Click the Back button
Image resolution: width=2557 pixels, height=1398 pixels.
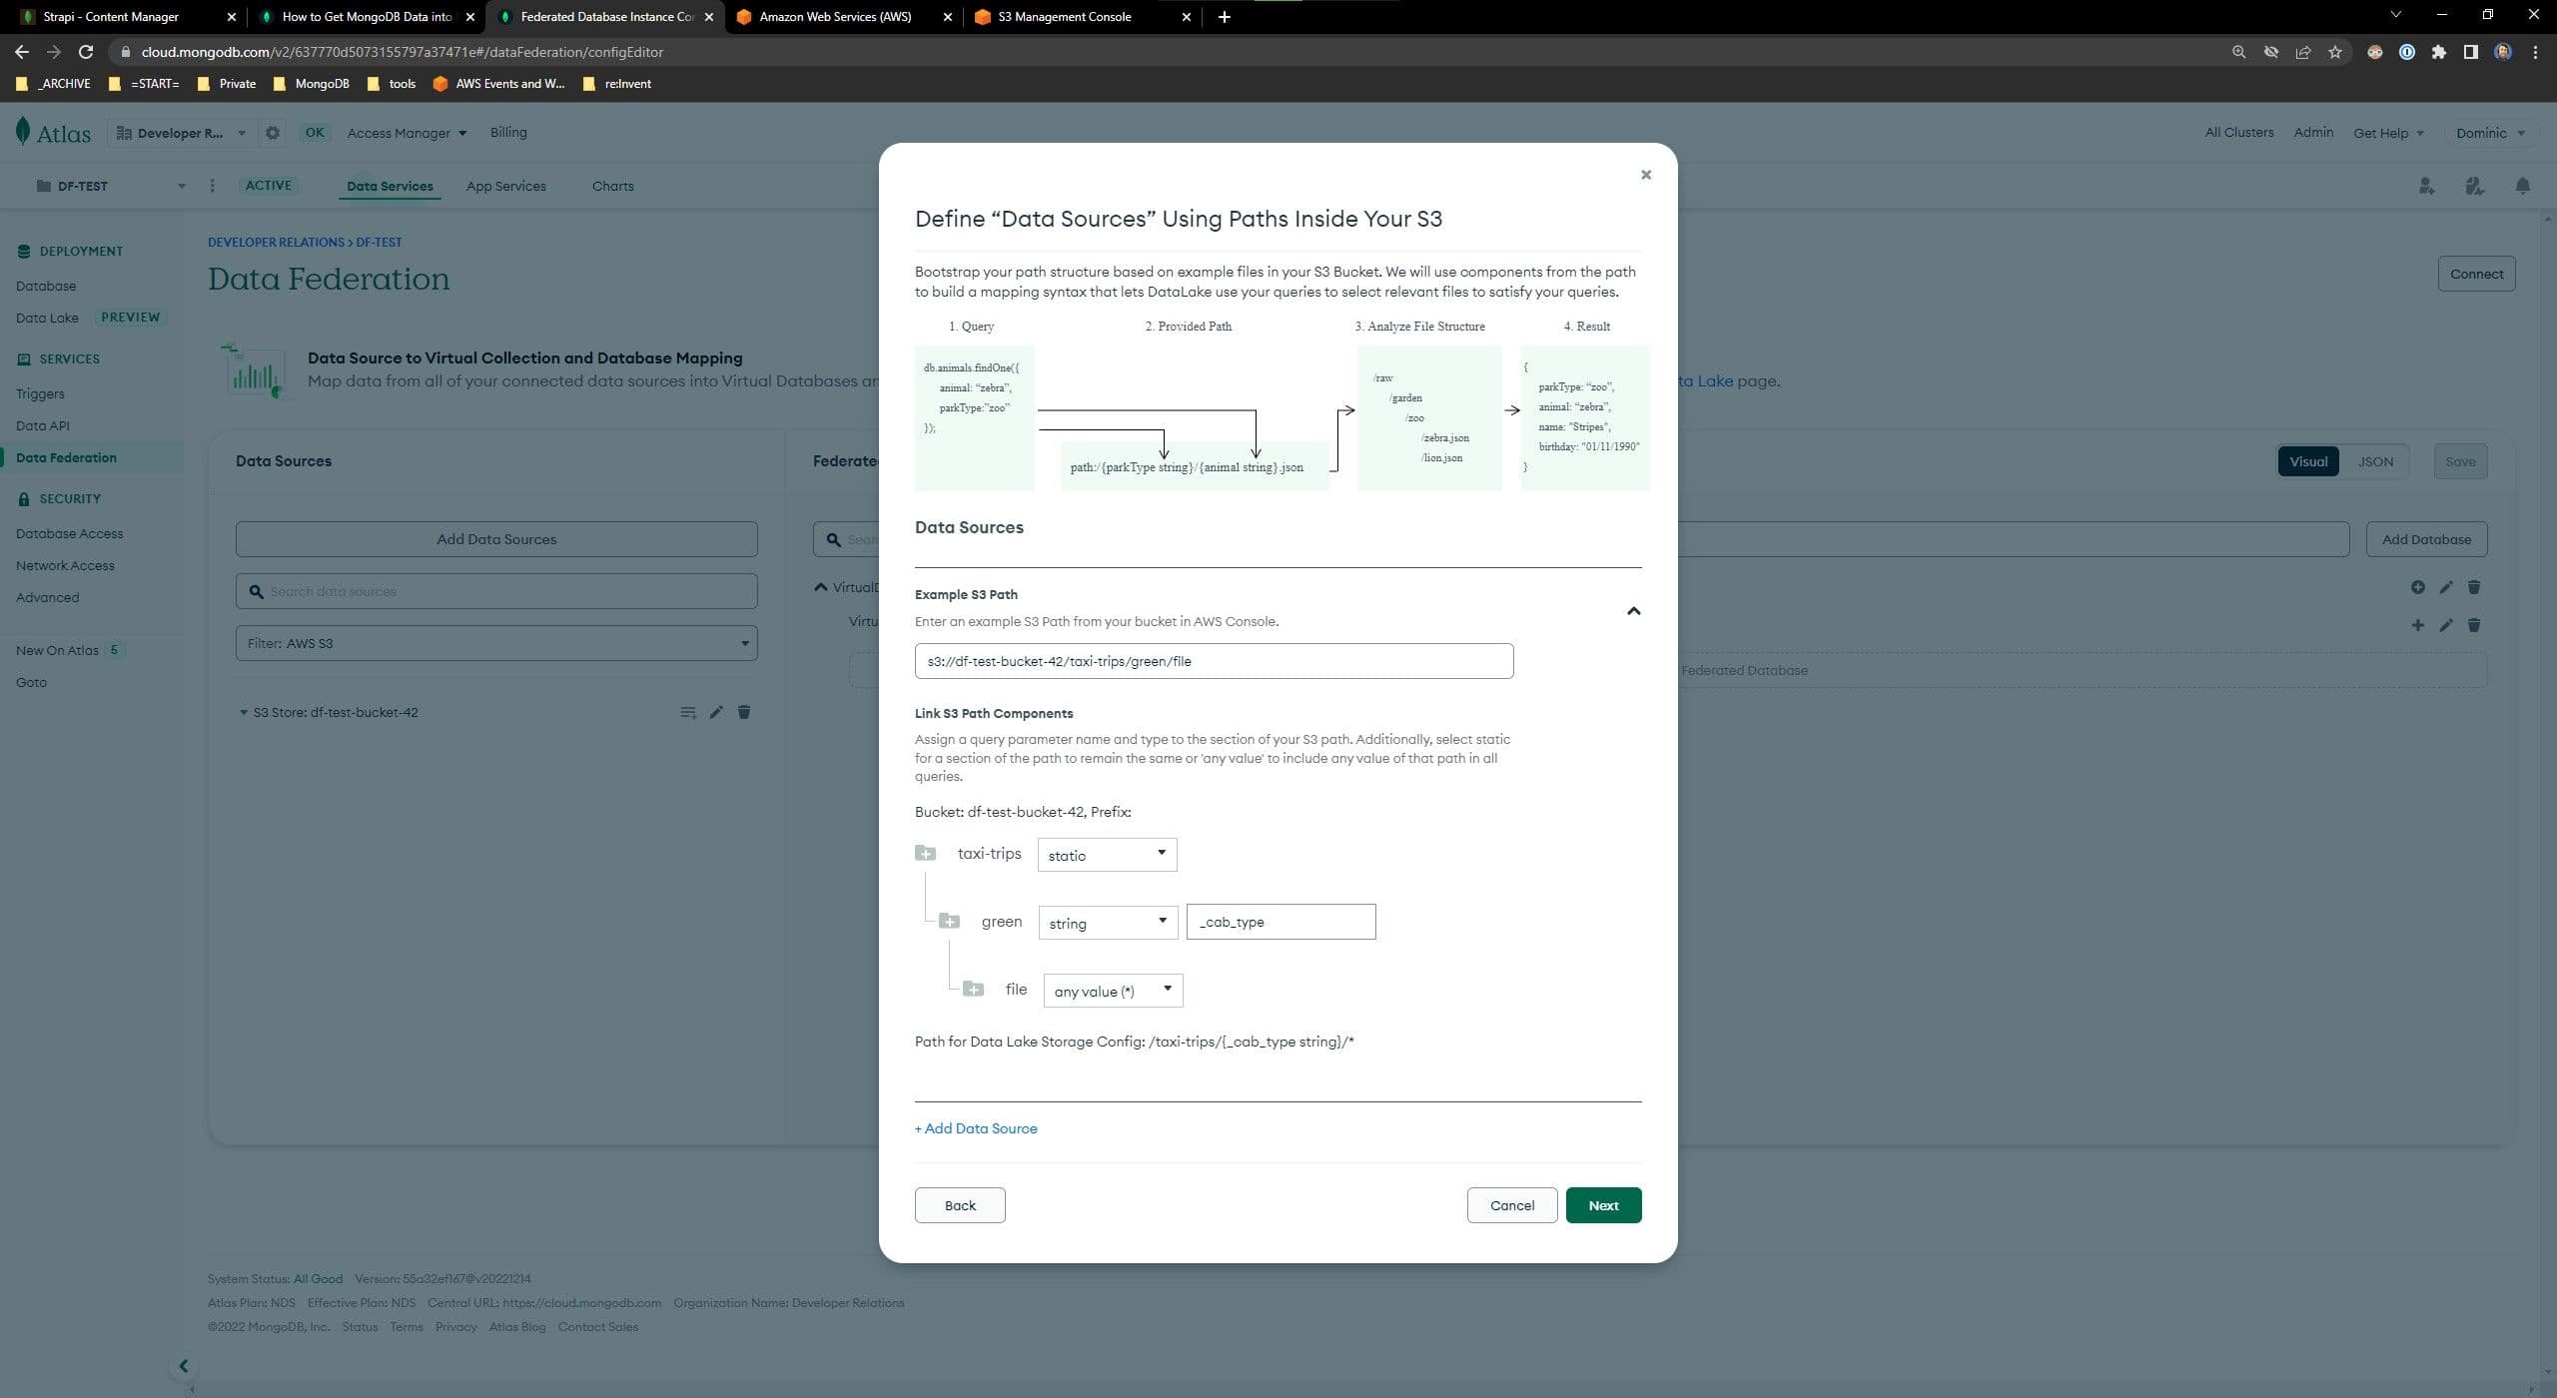pyautogui.click(x=959, y=1205)
